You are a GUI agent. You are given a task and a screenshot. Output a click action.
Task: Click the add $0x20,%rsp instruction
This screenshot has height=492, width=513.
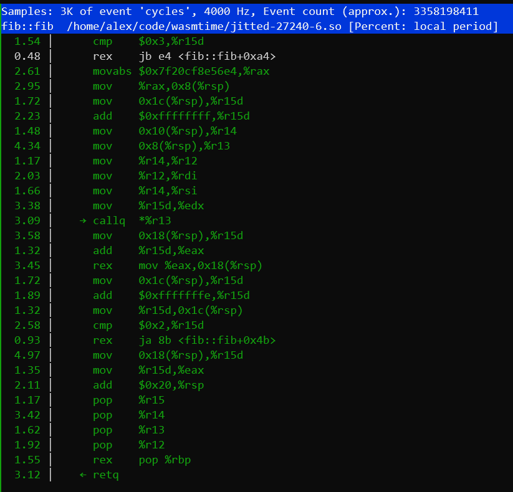tap(148, 385)
